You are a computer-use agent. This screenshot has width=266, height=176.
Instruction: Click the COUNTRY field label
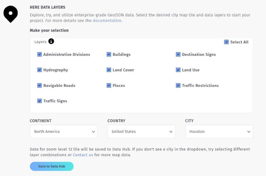tap(116, 121)
